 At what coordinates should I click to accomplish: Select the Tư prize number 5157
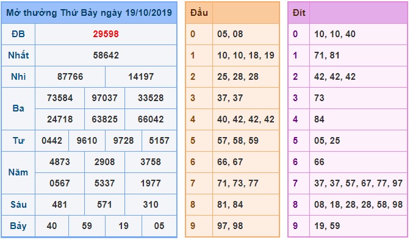pos(159,141)
